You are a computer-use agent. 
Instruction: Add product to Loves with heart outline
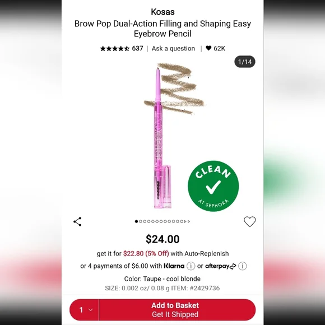click(249, 221)
